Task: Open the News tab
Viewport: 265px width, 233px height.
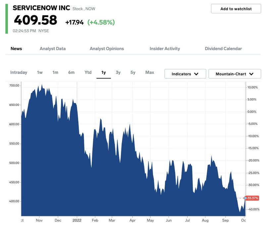Action: point(16,49)
